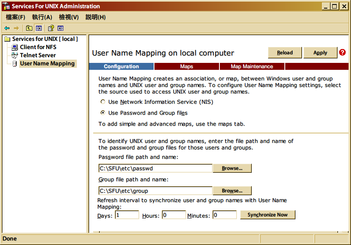The height and width of the screenshot is (245, 351).
Task: Click the Back navigation arrow icon
Action: [6, 28]
